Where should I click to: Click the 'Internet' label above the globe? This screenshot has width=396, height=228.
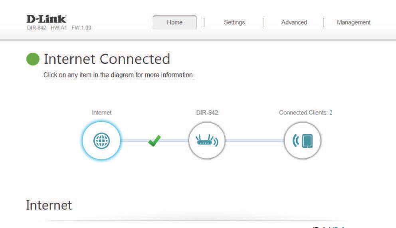click(101, 113)
